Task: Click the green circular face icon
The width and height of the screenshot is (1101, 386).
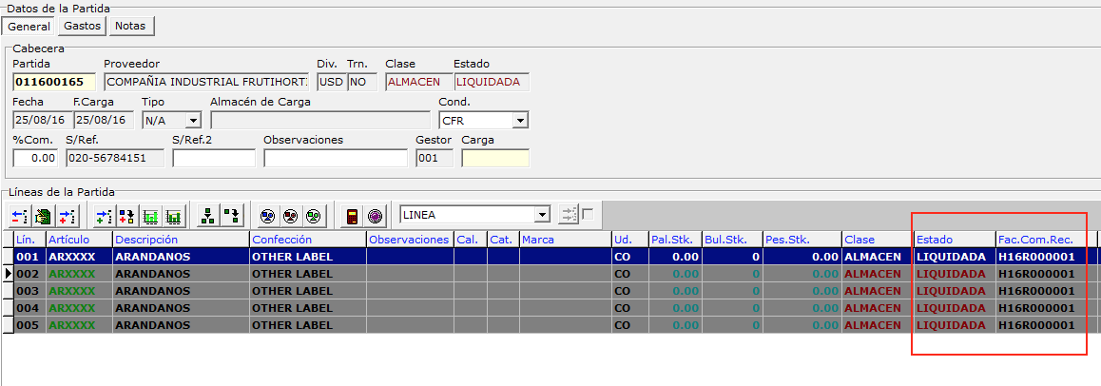Action: pyautogui.click(x=315, y=215)
